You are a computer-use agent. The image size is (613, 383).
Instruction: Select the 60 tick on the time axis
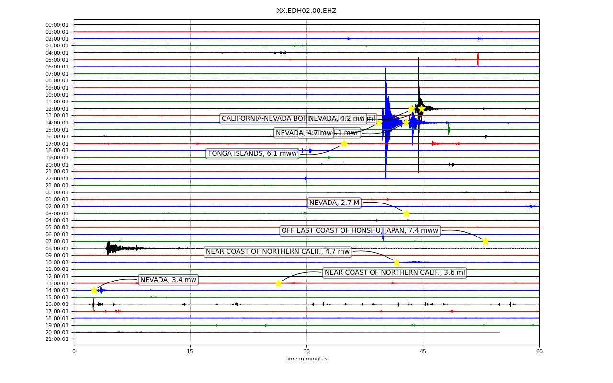coord(539,352)
